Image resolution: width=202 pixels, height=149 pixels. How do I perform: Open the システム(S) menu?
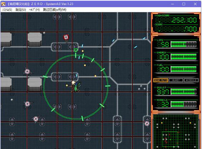click(x=7, y=10)
